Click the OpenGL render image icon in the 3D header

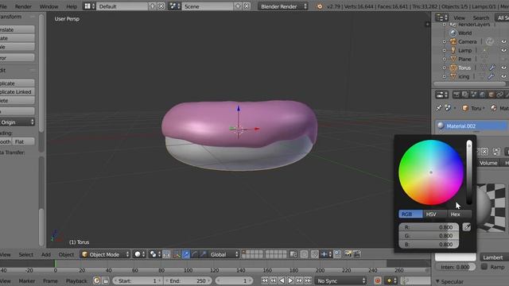click(x=348, y=254)
